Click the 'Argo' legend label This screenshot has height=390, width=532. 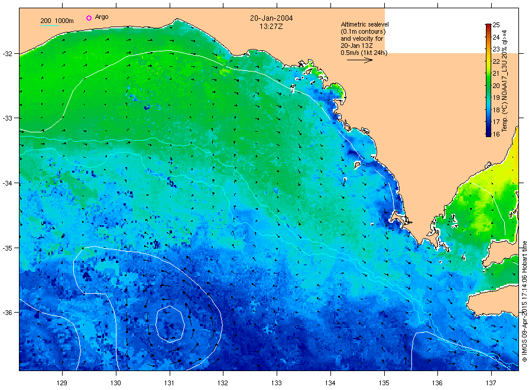102,17
